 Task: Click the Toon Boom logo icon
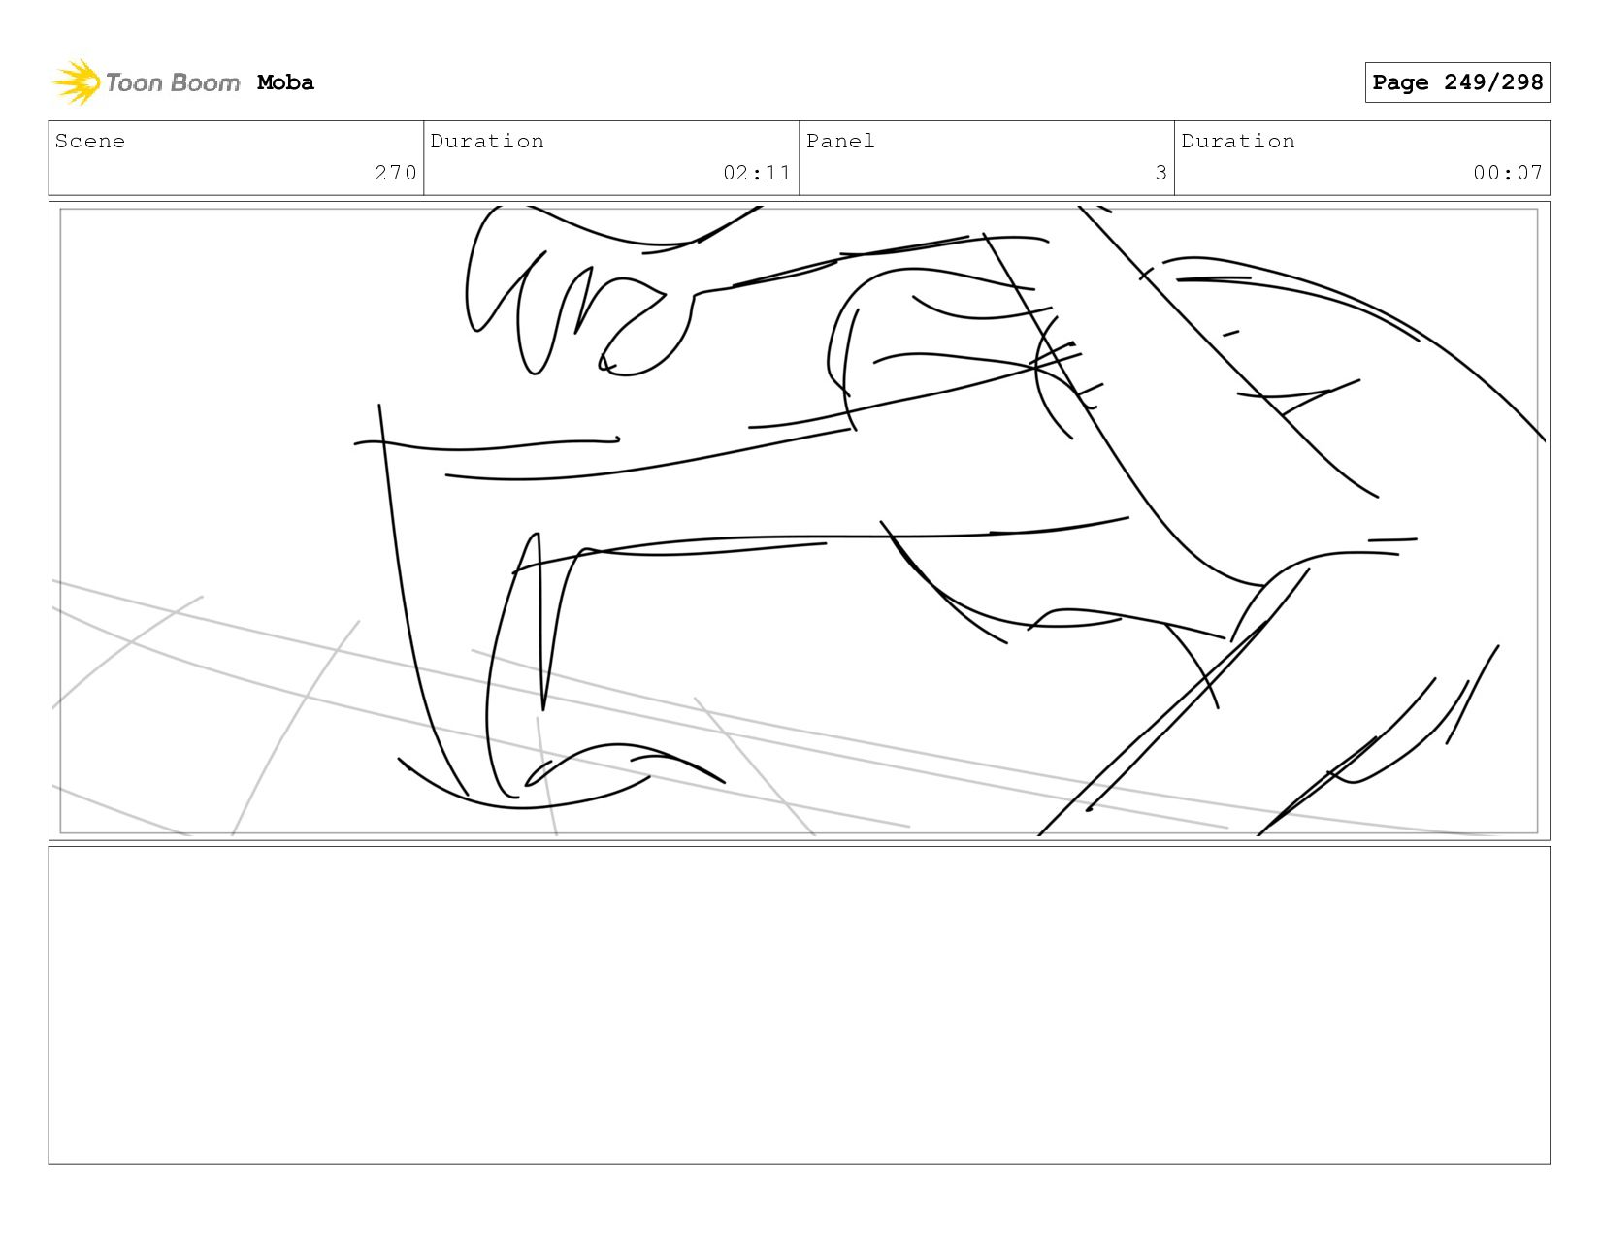[77, 82]
